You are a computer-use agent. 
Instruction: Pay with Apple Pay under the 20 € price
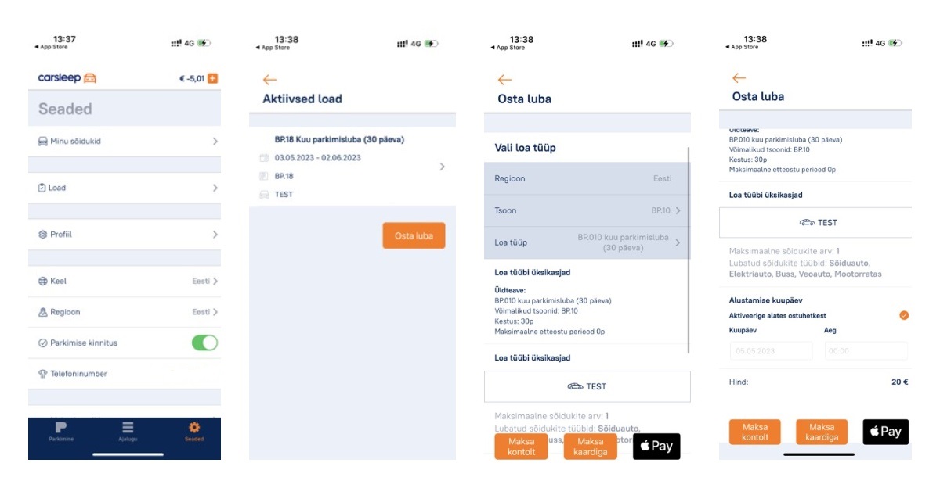(886, 432)
